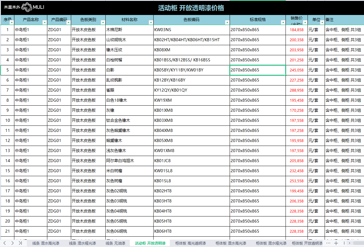Open filter dropdown for 产品名称 column
Screen dimensions: 364x247
[x=45, y=22]
